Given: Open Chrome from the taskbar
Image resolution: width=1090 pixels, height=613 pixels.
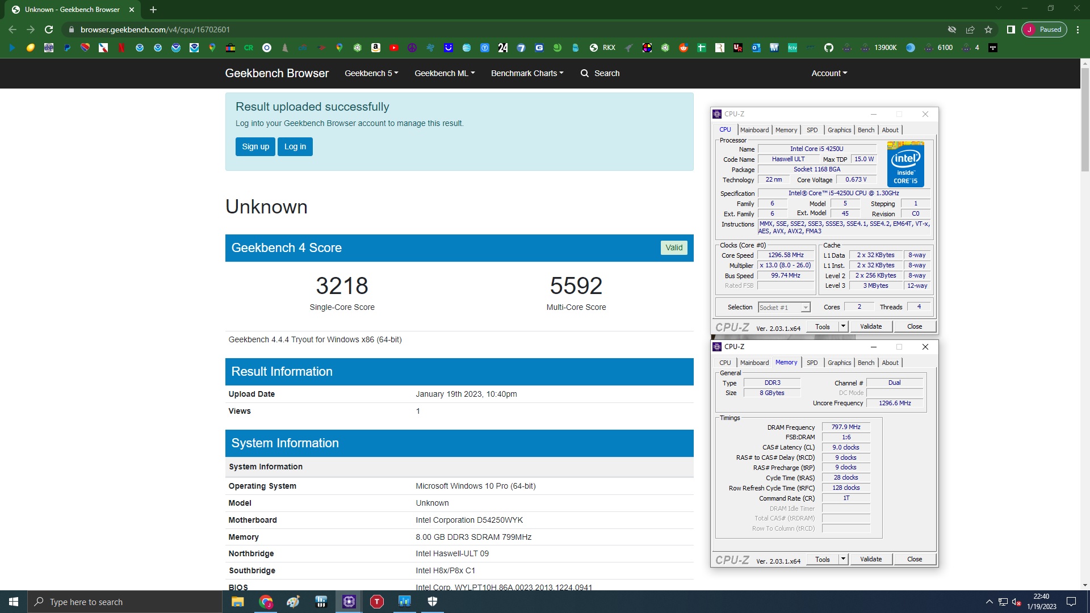Looking at the screenshot, I should (x=266, y=602).
